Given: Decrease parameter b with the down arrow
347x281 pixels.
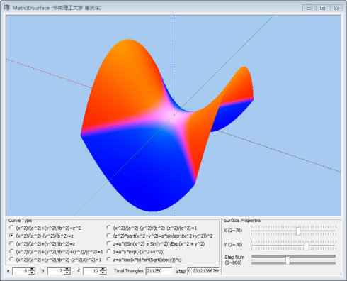Looking at the screenshot, I should pos(67,272).
